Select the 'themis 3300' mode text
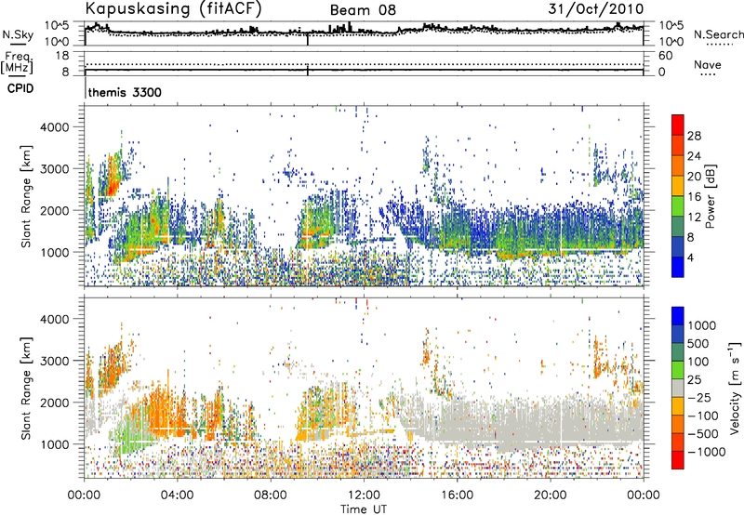This screenshot has width=744, height=515. (125, 92)
